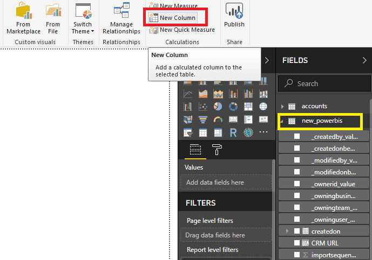Tick the importsequen... field checkbox
The width and height of the screenshot is (372, 260).
297,255
